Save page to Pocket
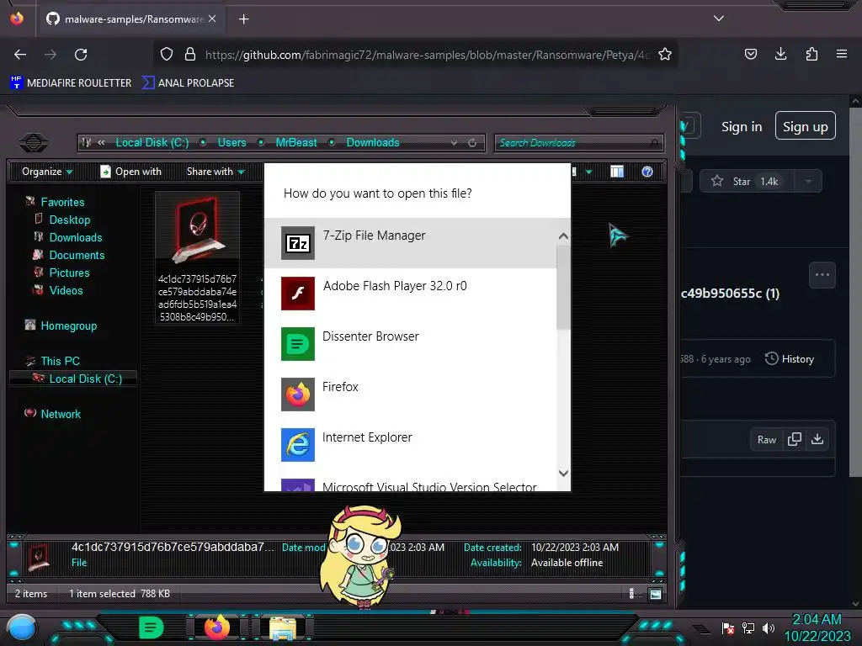The image size is (862, 646). click(x=750, y=54)
